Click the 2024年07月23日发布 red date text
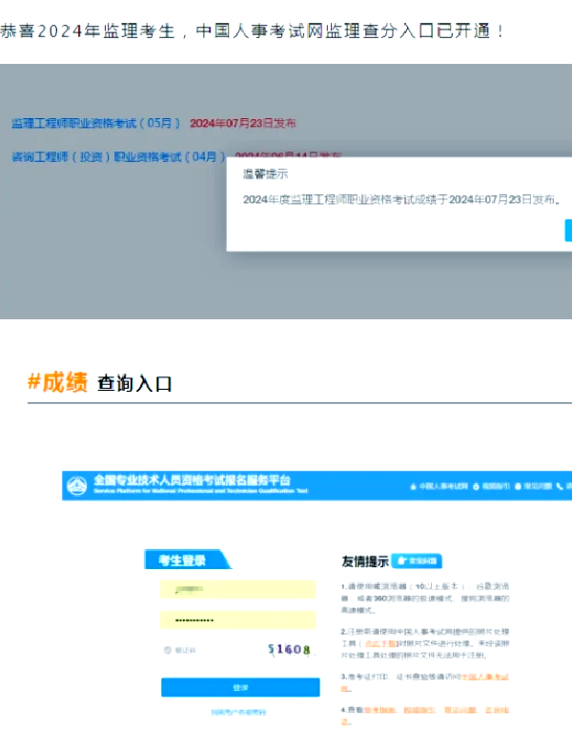 (x=243, y=123)
